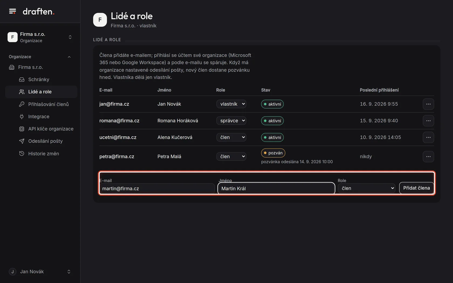
Task: Click the aktivní badge for Alena Kučerová
Action: coord(272,137)
